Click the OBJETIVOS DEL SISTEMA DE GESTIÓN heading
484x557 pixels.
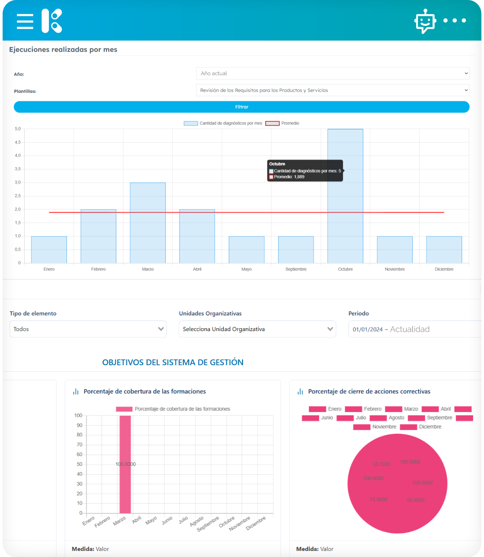pyautogui.click(x=173, y=362)
